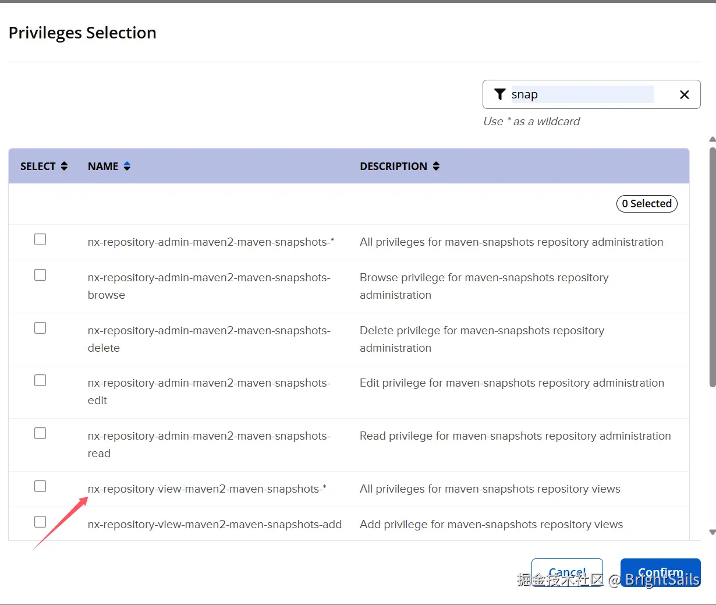Click the scrollbar up arrow
Viewport: 716px width, 605px height.
713,140
